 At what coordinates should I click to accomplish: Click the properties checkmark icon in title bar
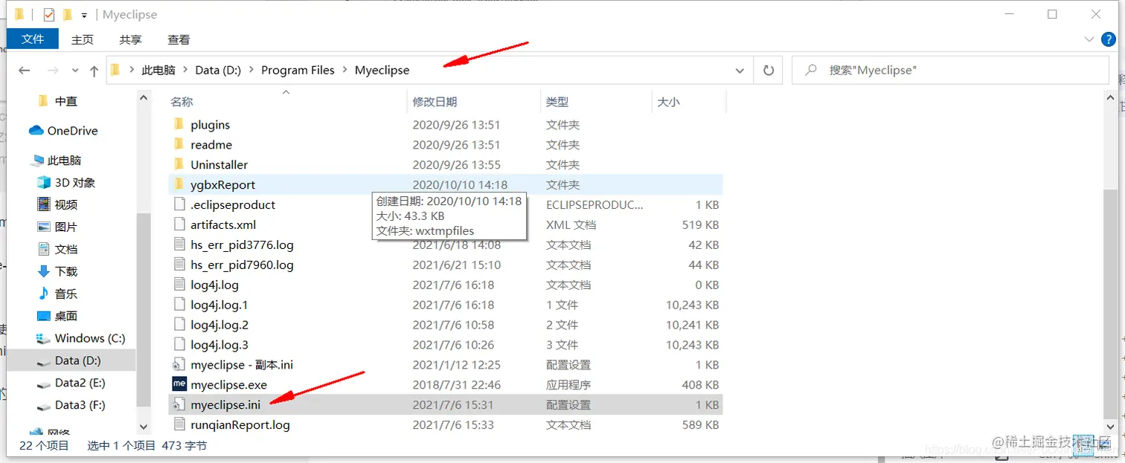point(49,15)
